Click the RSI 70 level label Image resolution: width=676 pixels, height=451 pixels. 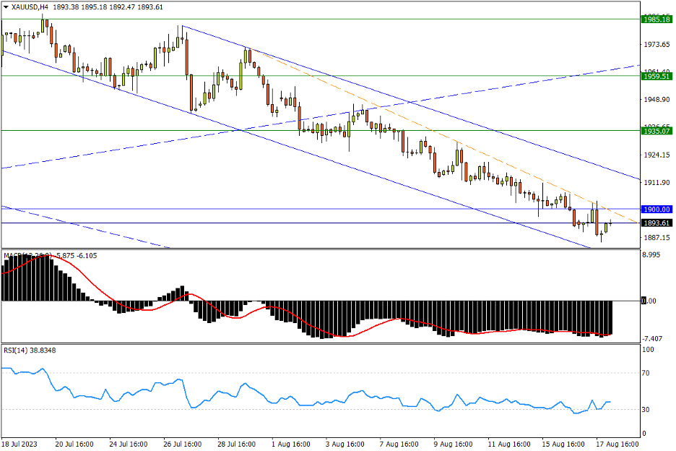pyautogui.click(x=648, y=374)
